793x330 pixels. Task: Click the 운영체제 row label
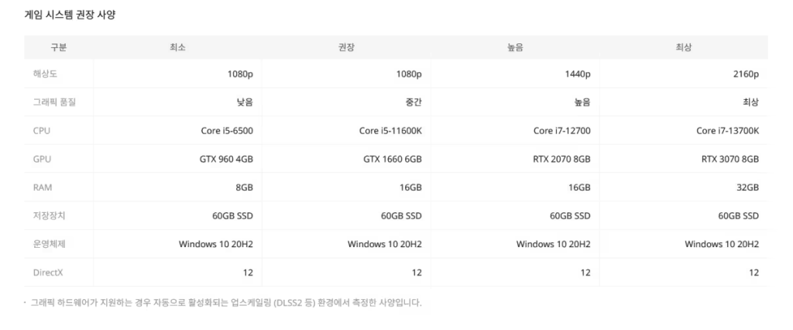pyautogui.click(x=49, y=244)
